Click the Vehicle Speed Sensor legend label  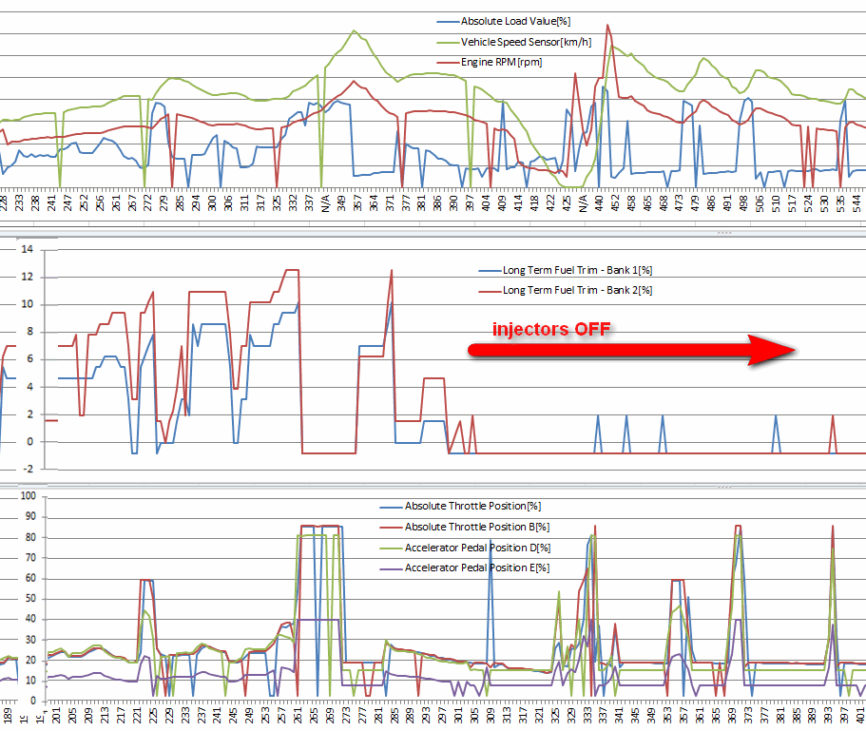click(526, 42)
